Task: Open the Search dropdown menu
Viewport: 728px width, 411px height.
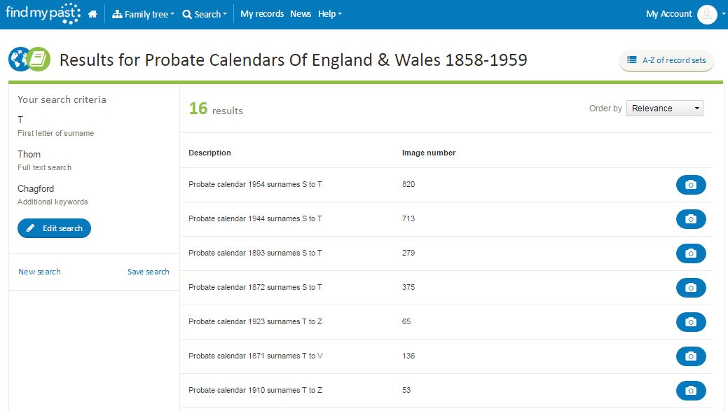Action: coord(204,14)
